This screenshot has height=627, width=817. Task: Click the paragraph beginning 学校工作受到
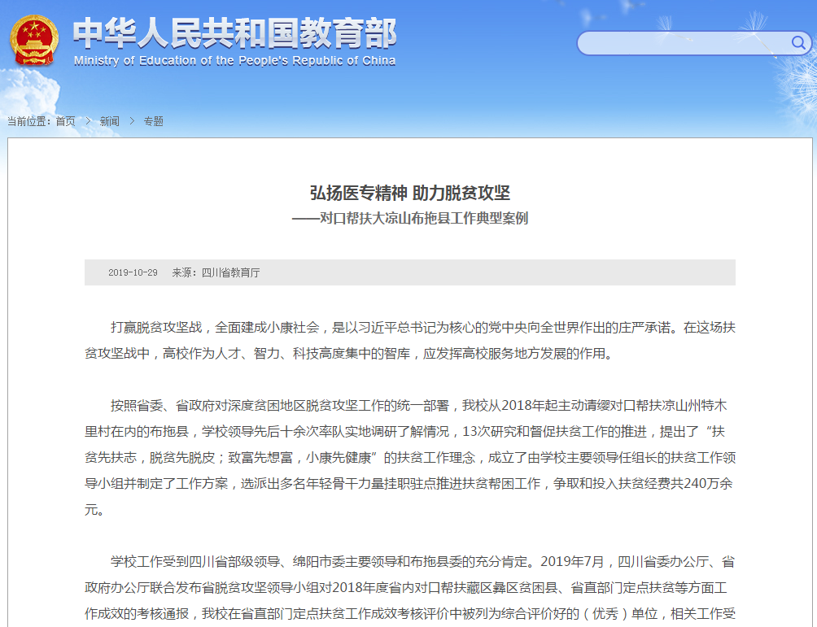409,586
